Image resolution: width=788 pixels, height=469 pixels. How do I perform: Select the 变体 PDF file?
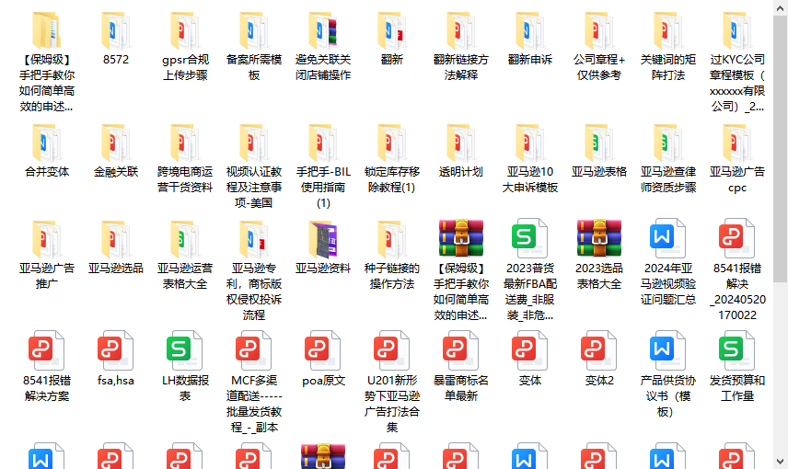pyautogui.click(x=529, y=350)
